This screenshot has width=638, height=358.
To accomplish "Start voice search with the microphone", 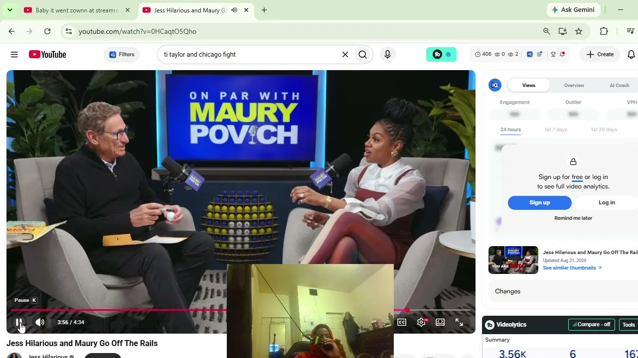I will pyautogui.click(x=387, y=54).
